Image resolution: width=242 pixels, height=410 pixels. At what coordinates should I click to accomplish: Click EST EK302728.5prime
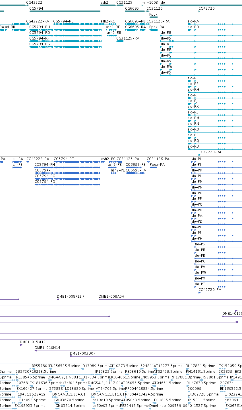click(x=203, y=394)
